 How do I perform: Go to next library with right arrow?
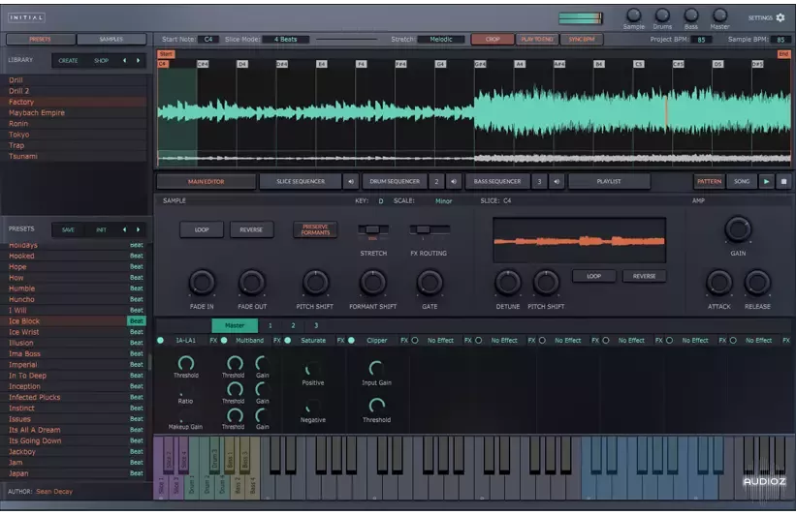(138, 60)
